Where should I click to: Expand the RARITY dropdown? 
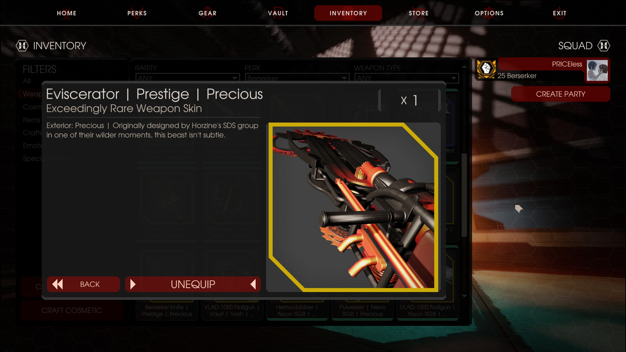tap(188, 78)
